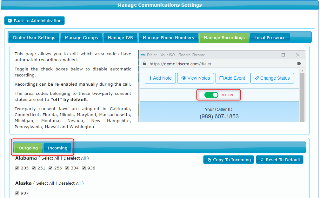The image size is (320, 198).
Task: Uncheck Alaska area code 907
Action: (17, 193)
